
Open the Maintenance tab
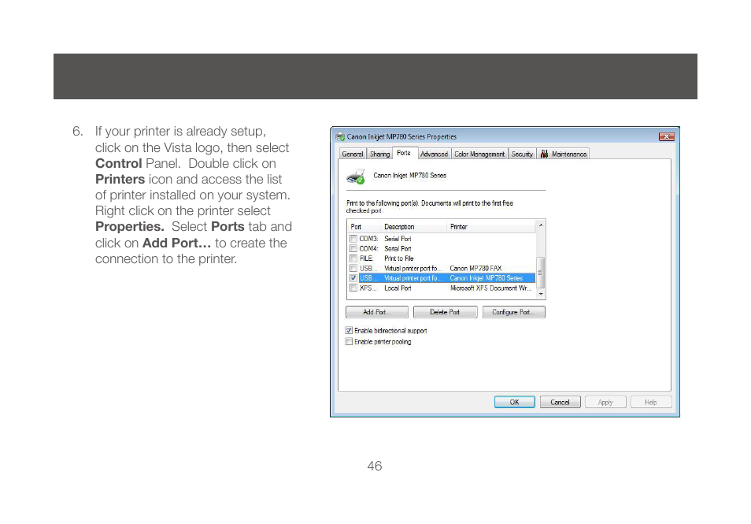tap(564, 154)
